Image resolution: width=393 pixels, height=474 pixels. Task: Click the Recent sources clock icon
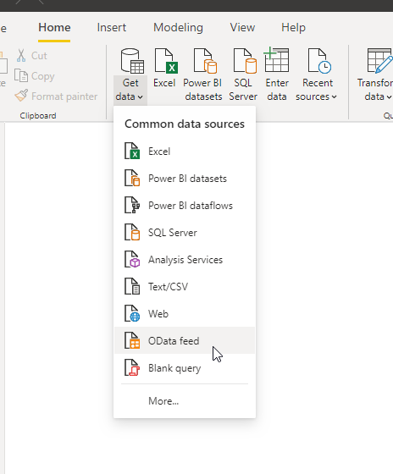click(319, 61)
